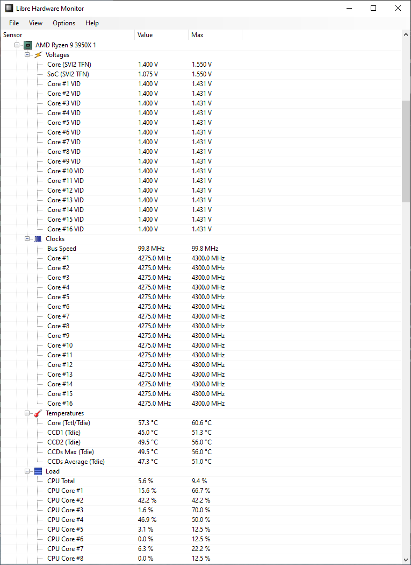Click the vertical scrollbar thumb
411x565 pixels.
(x=406, y=151)
